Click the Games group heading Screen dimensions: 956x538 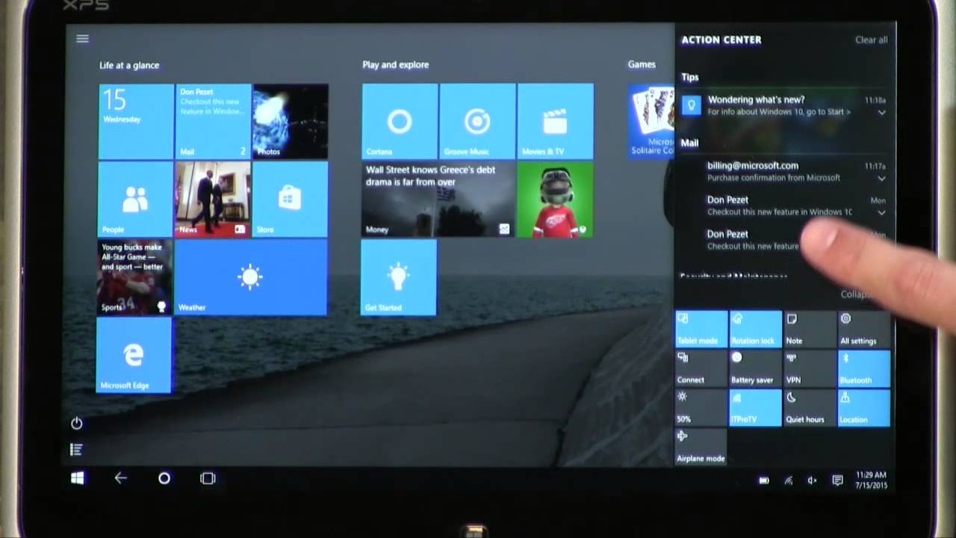642,64
